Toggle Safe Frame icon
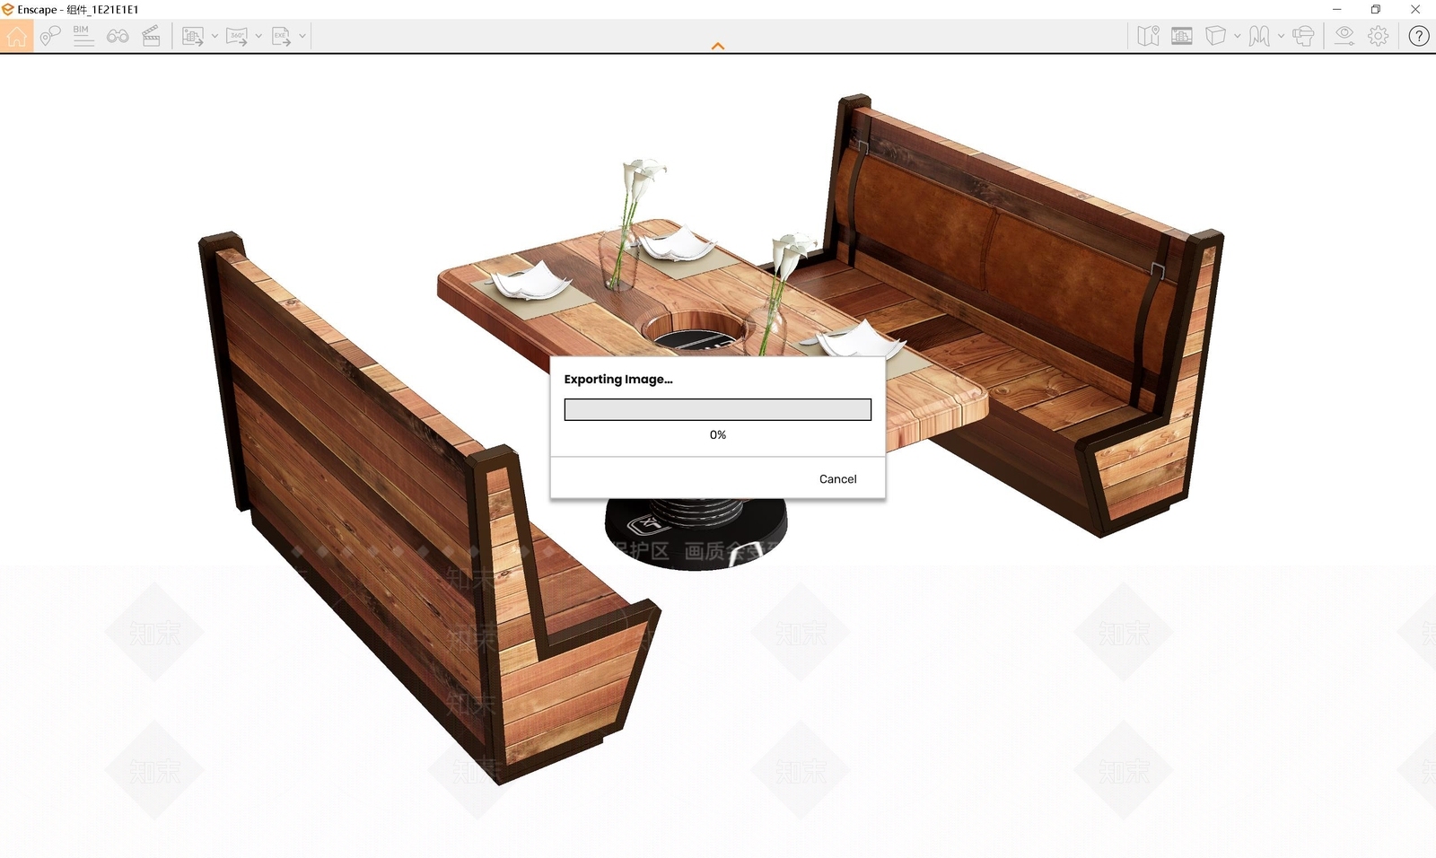 [x=1182, y=36]
